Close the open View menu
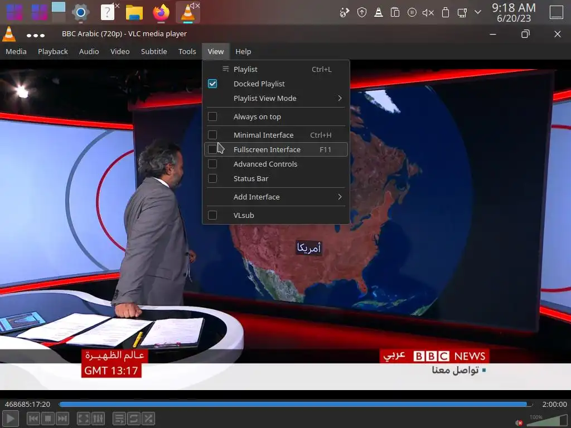The width and height of the screenshot is (571, 428). point(216,51)
